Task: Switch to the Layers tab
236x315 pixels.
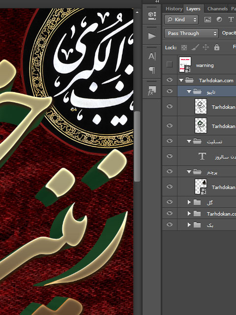Action: tap(193, 9)
